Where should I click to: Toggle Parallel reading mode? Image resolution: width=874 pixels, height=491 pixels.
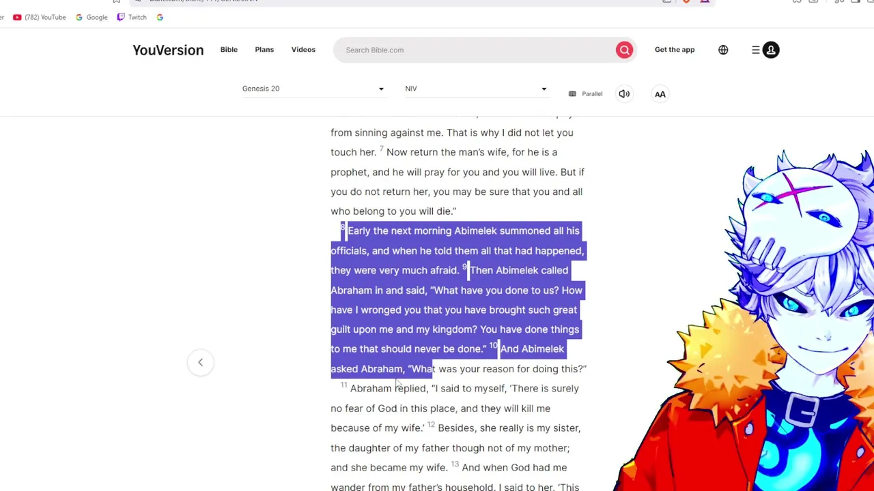point(586,94)
